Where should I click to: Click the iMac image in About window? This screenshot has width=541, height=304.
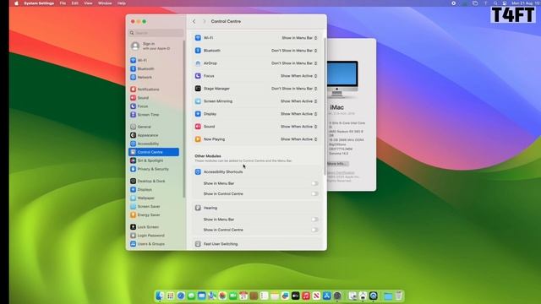pyautogui.click(x=342, y=79)
